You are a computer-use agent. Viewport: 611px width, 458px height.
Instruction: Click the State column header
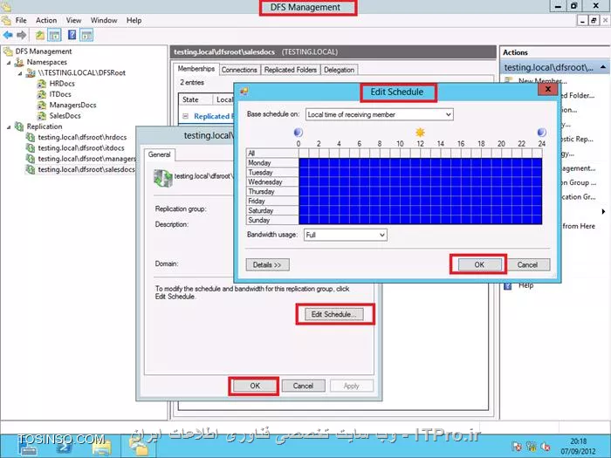(196, 99)
